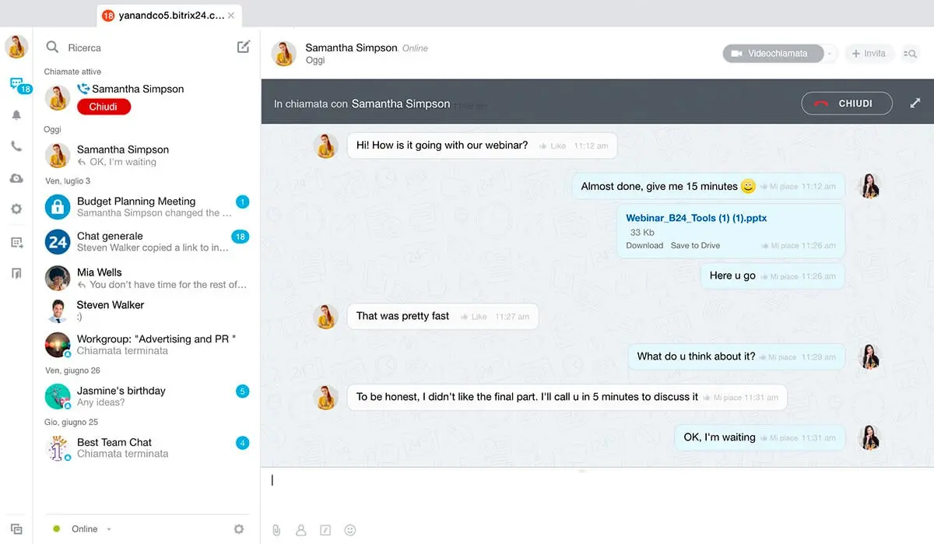This screenshot has height=544, width=934.
Task: Click the add-chat list icon in sidebar
Action: click(16, 242)
